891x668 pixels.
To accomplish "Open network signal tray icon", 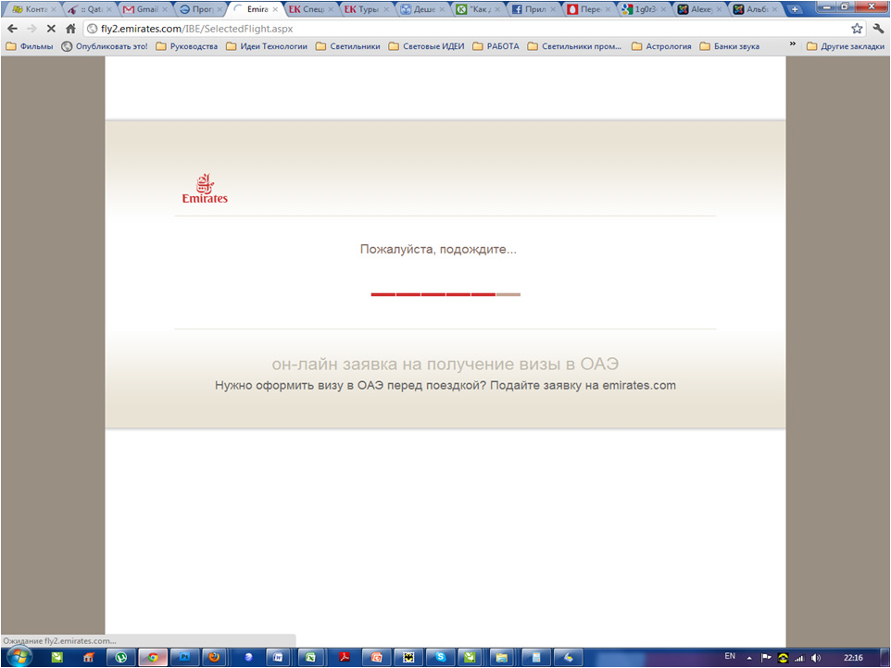I will pos(799,658).
